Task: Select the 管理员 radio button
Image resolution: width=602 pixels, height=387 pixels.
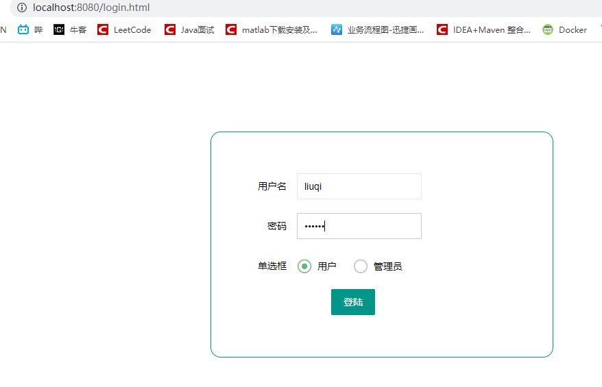Action: tap(361, 266)
